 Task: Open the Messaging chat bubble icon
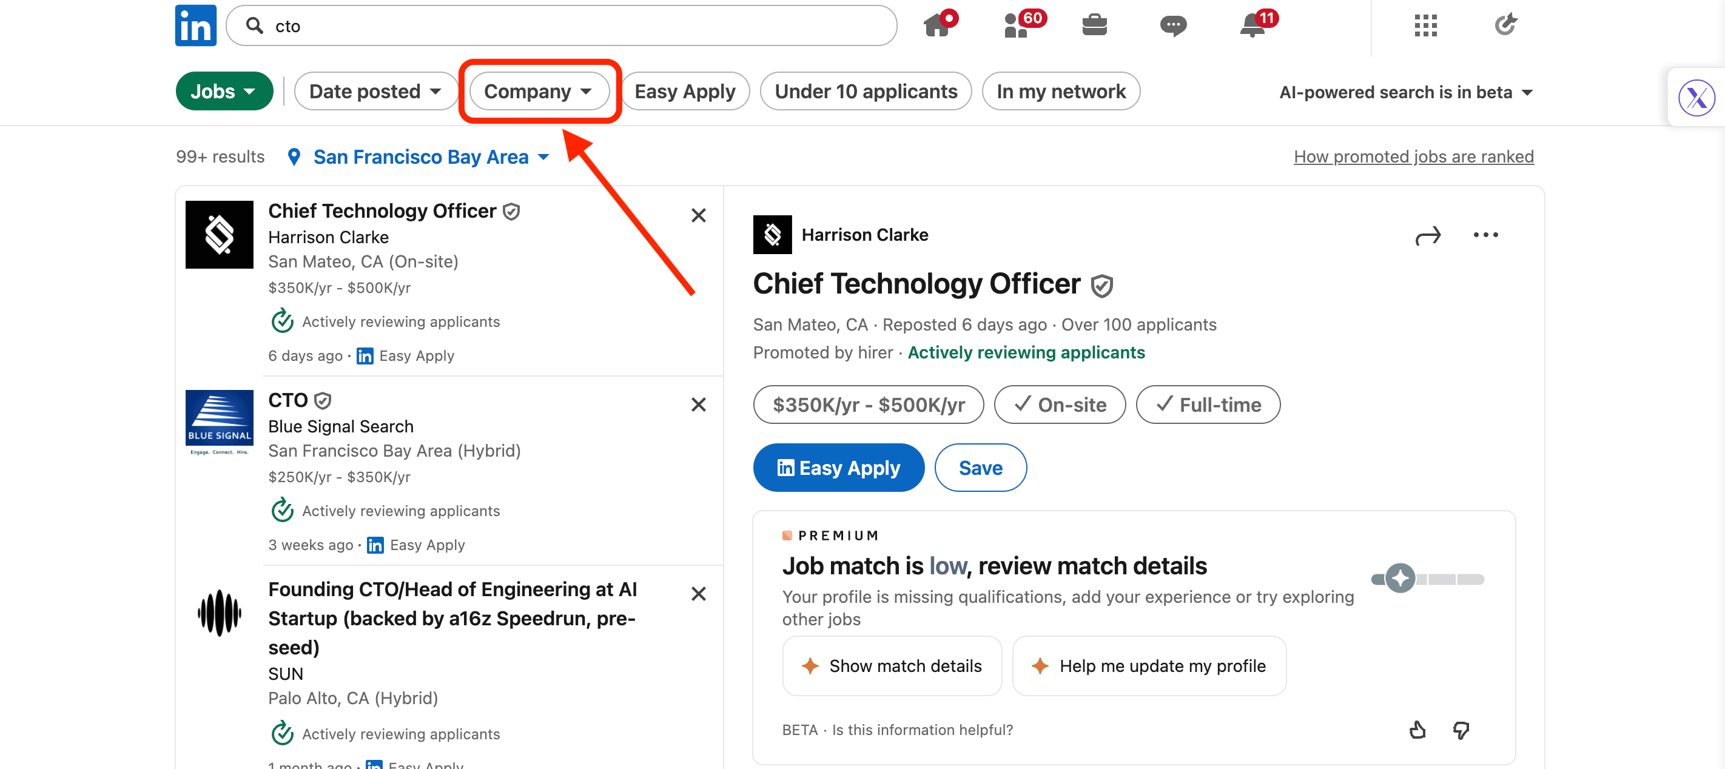pos(1172,25)
